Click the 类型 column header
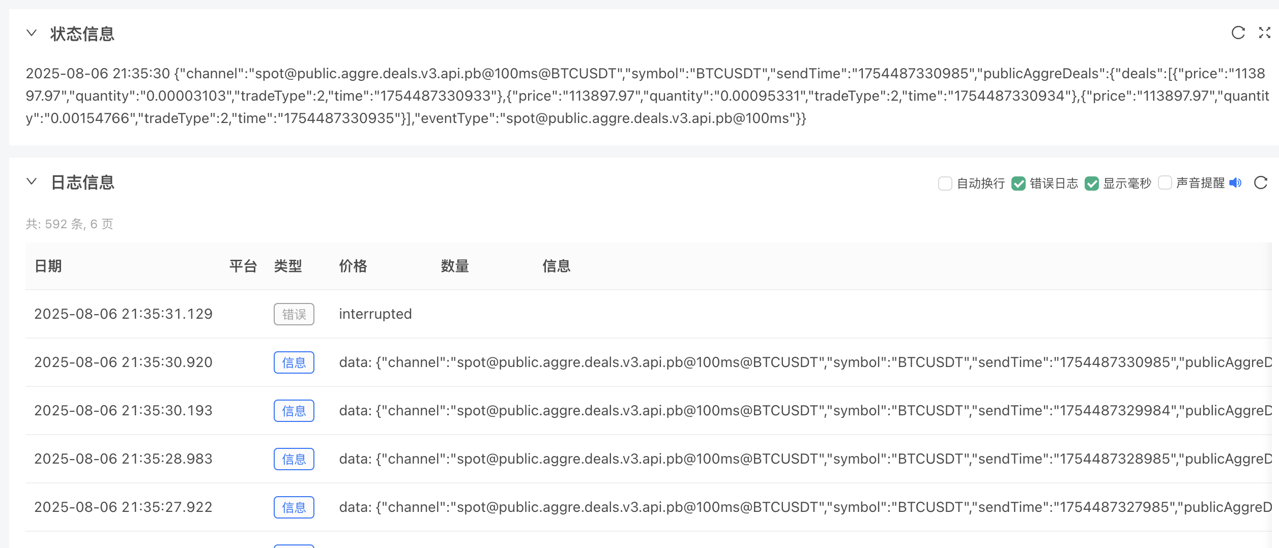 coord(288,266)
